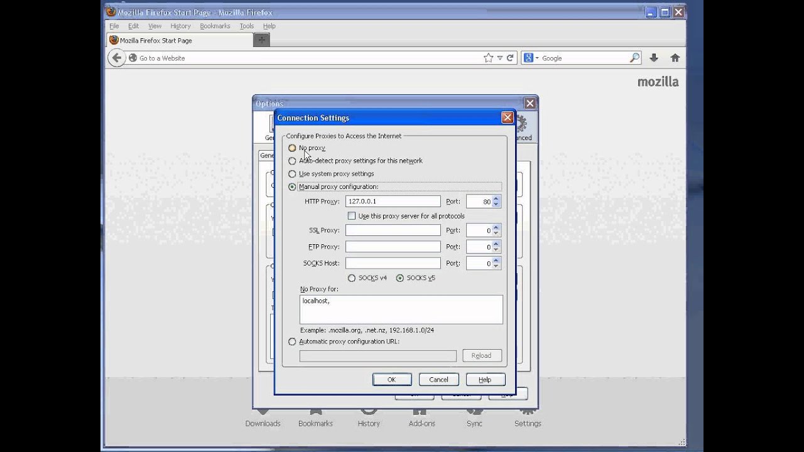Screen dimensions: 804x452
Task: Enable Use this proxy server for all protocols
Action: pyautogui.click(x=352, y=216)
